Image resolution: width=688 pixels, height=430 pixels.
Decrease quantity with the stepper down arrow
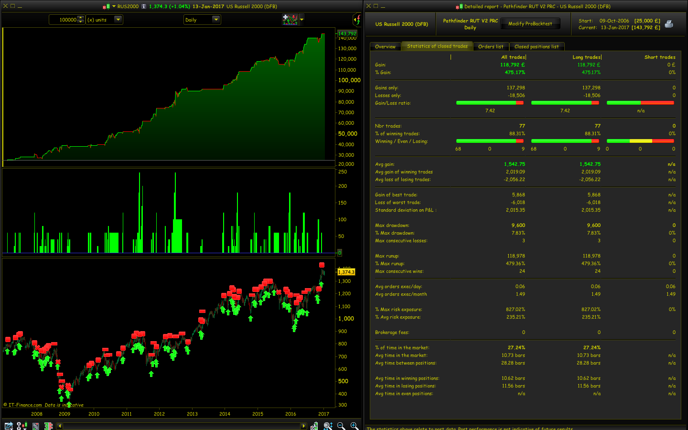tap(80, 21)
